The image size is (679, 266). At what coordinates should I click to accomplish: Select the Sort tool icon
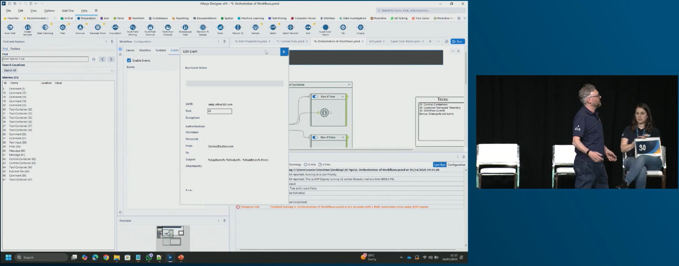pos(308,27)
